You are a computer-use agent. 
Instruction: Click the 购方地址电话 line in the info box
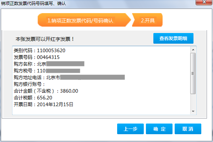pyautogui.click(x=69, y=77)
